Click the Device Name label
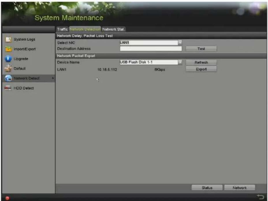The image size is (268, 201). pyautogui.click(x=68, y=62)
